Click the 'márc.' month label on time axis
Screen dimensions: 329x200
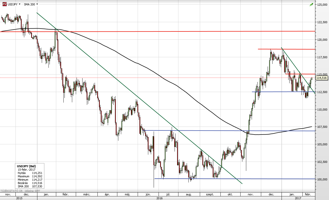tap(86, 194)
